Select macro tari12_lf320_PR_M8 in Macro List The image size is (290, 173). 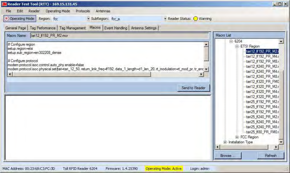[262, 97]
